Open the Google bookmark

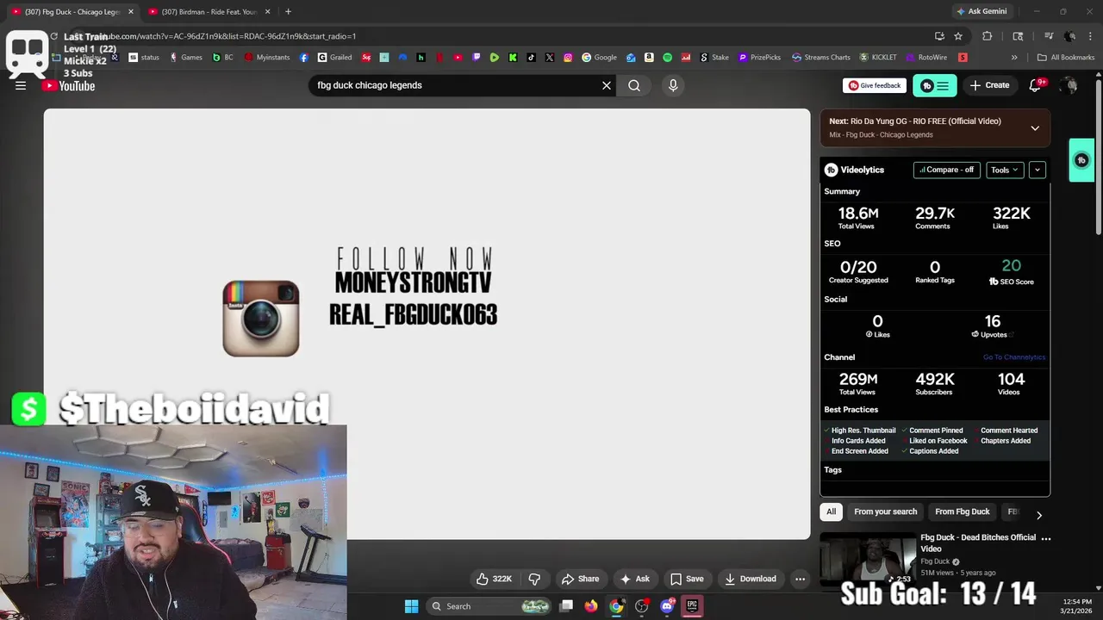coord(600,58)
